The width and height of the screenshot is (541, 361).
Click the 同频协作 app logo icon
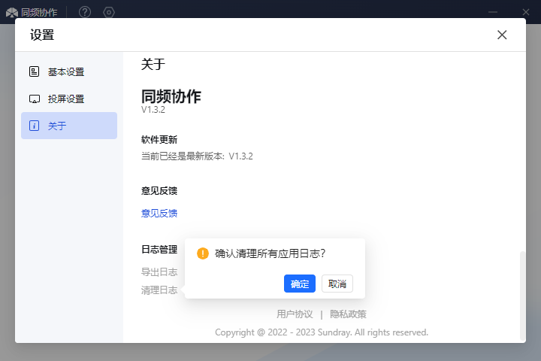(x=12, y=13)
